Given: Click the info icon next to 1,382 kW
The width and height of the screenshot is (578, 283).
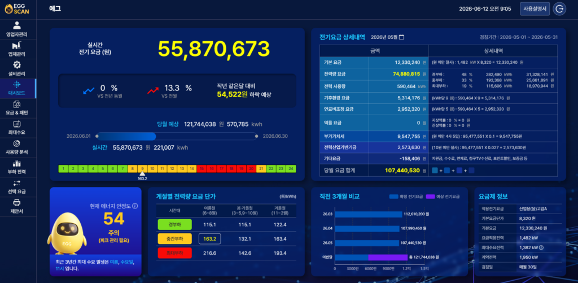Looking at the screenshot, I should (x=541, y=247).
